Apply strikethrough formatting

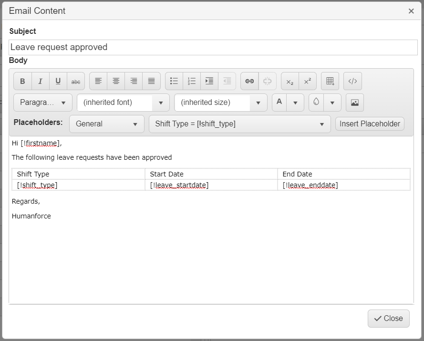tap(76, 81)
